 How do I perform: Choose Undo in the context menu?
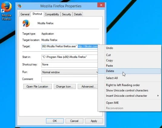coord(130,48)
